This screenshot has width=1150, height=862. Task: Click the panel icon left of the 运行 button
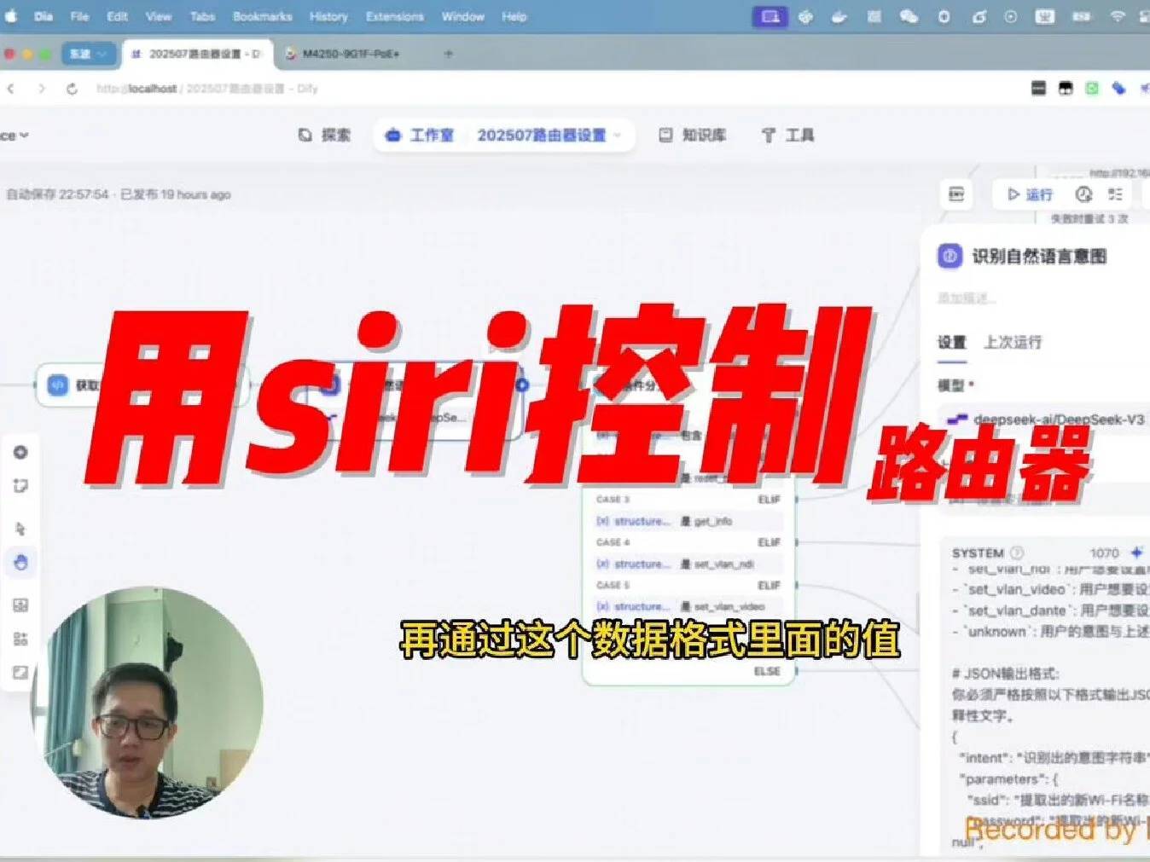pos(955,194)
